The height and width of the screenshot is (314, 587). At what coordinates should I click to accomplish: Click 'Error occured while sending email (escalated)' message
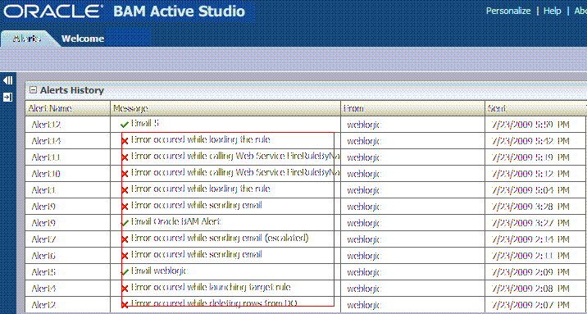tap(220, 238)
